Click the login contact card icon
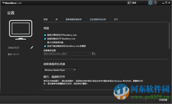The image size is (172, 104). pos(129,3)
